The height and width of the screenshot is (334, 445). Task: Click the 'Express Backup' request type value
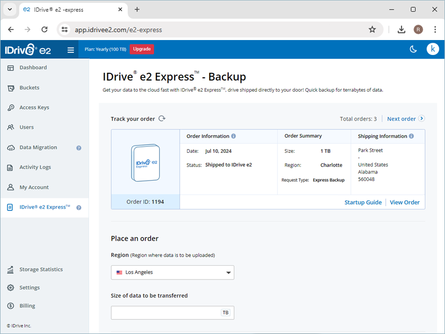point(329,180)
